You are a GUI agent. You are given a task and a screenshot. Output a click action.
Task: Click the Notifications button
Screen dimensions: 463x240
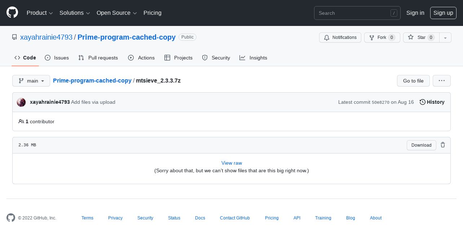tap(340, 37)
